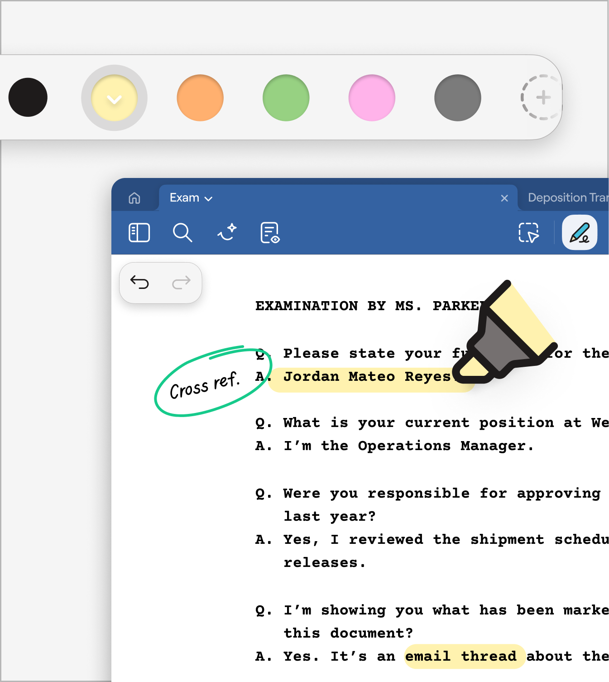Open the yellow highlighter color options

[x=114, y=98]
